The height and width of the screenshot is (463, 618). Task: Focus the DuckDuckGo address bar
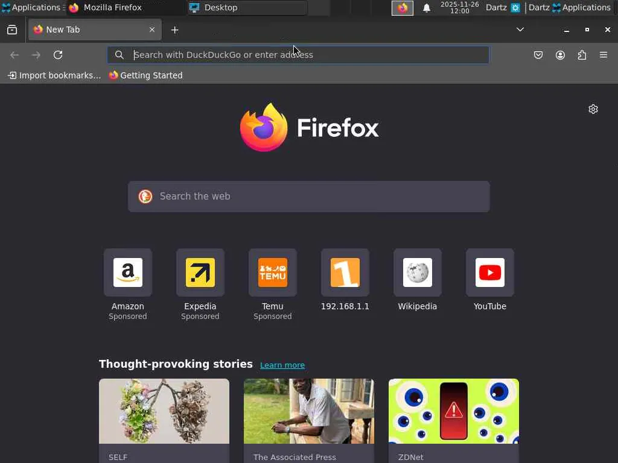tap(298, 55)
